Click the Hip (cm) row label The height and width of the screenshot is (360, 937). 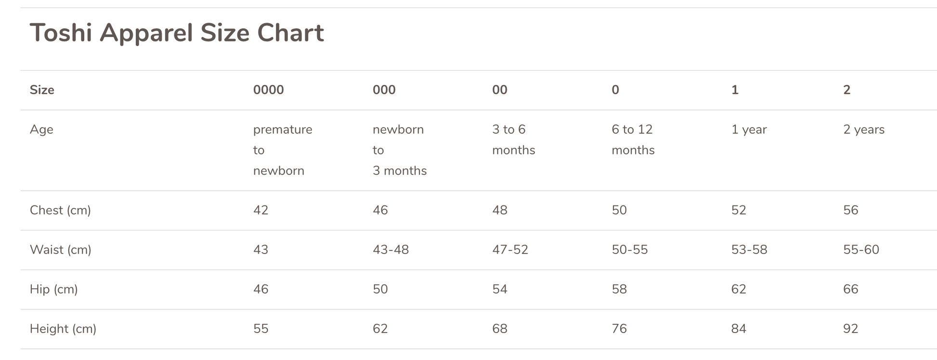[53, 289]
